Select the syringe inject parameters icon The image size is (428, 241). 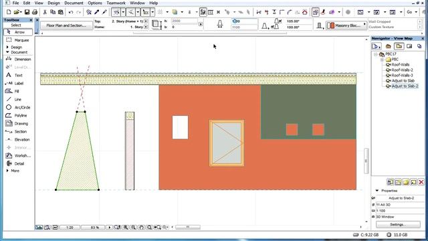tap(104, 12)
